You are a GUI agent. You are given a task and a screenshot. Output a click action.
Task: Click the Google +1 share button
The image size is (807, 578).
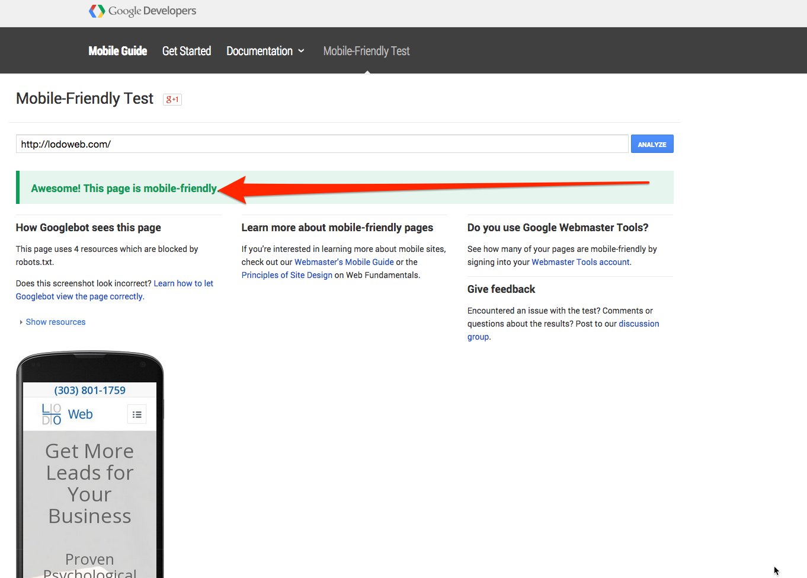click(x=172, y=100)
